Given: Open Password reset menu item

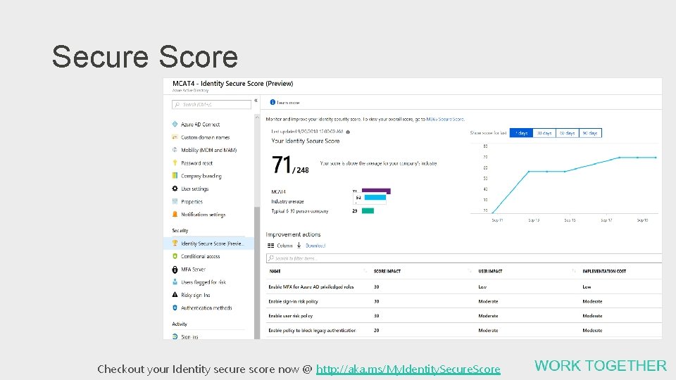Looking at the screenshot, I should click(x=196, y=163).
